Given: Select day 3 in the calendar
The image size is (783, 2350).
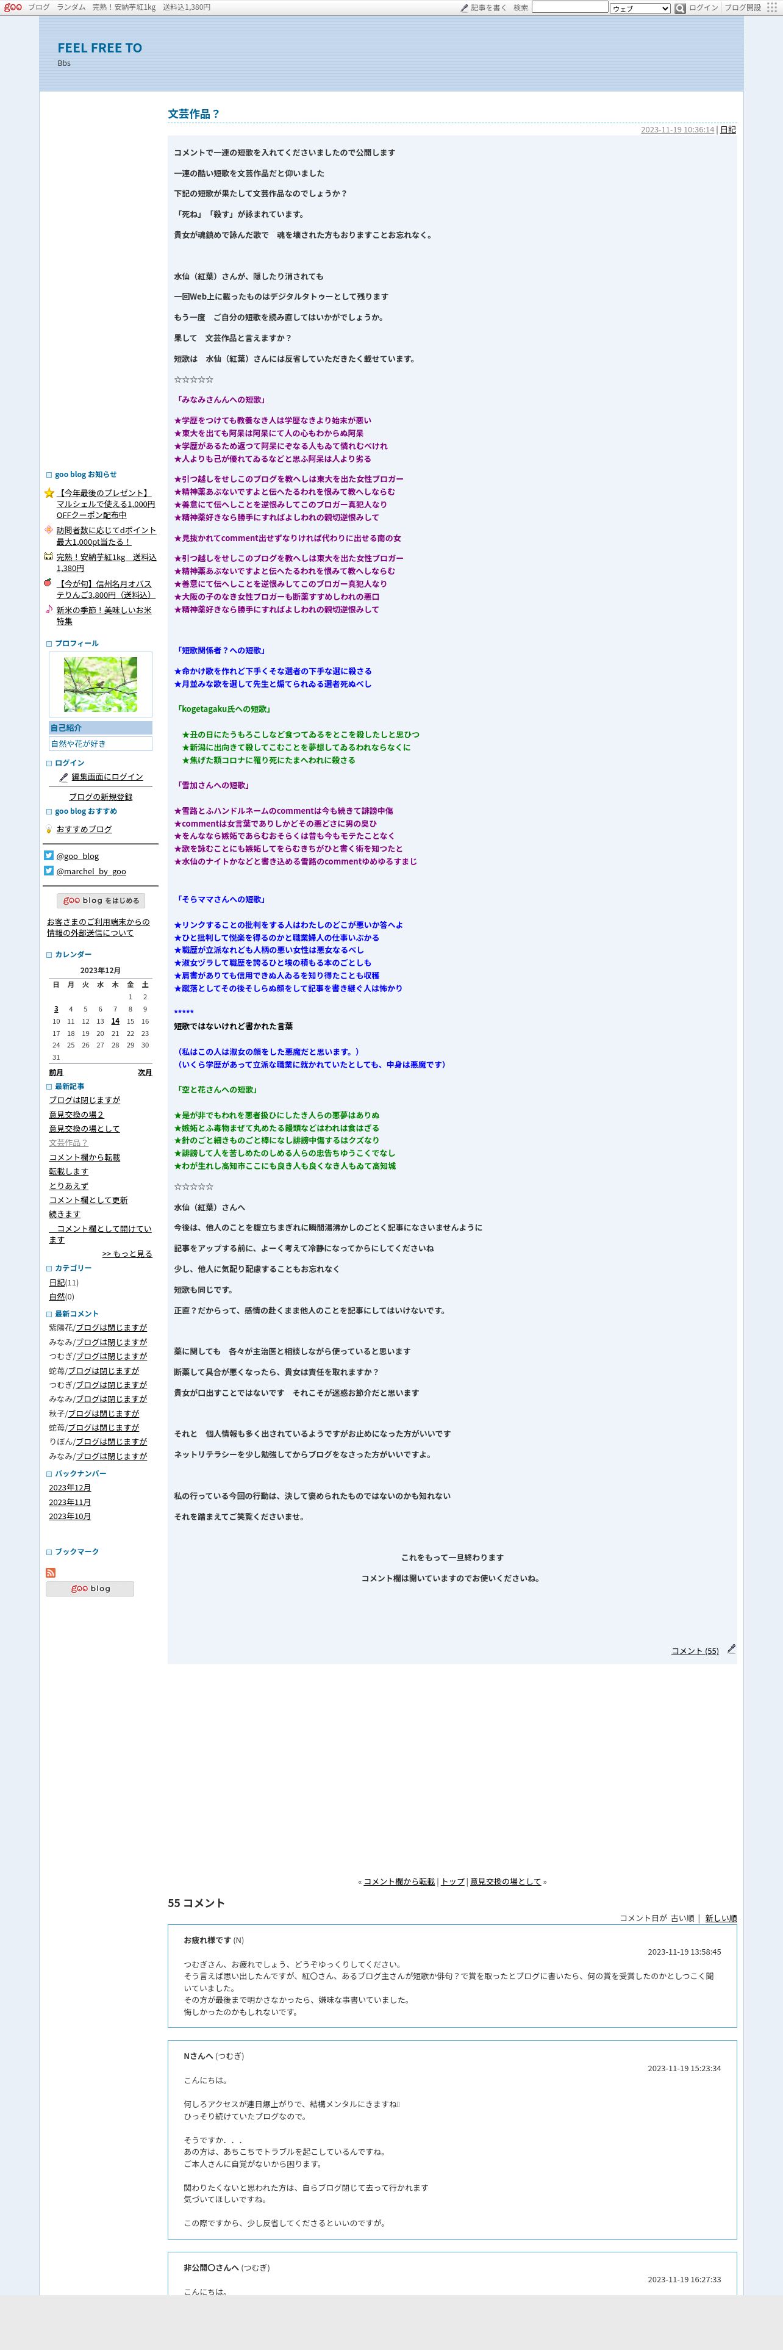Looking at the screenshot, I should pyautogui.click(x=55, y=1009).
